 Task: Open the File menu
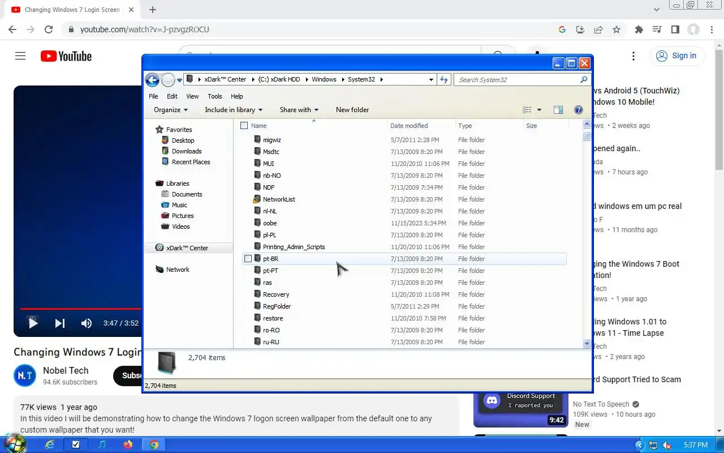pos(153,96)
